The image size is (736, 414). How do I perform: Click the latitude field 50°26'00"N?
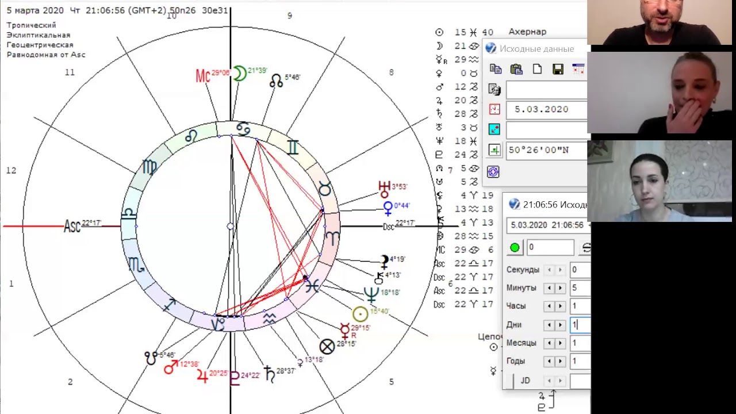click(547, 150)
